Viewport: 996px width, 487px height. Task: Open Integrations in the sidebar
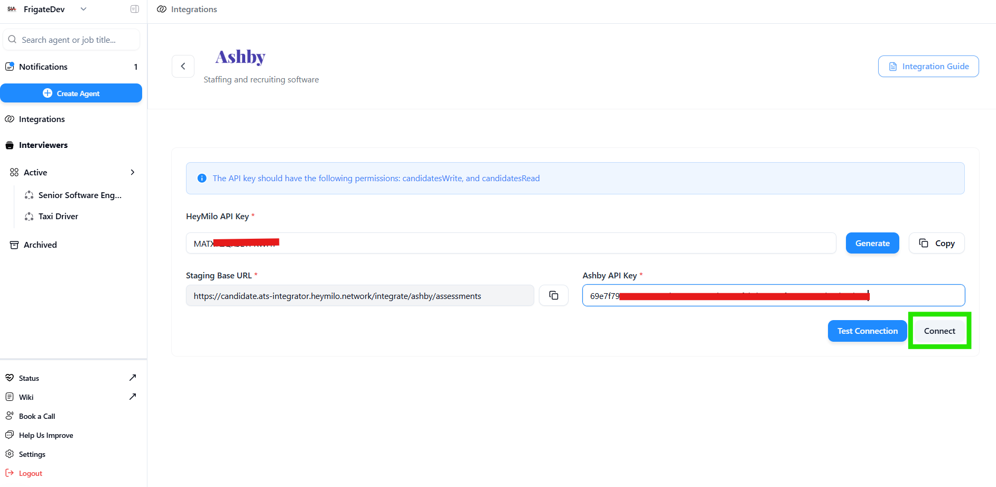(x=42, y=119)
